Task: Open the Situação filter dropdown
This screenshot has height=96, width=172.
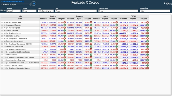Action: [x=13, y=11]
